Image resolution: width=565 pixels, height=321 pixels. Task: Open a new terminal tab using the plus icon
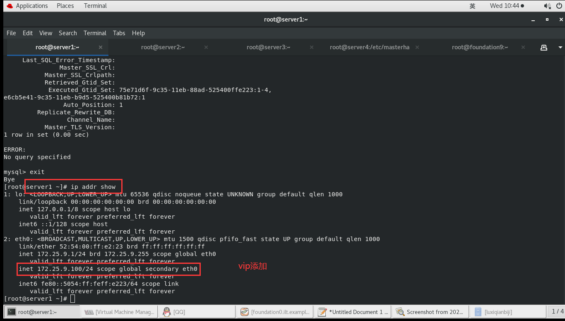coord(543,47)
